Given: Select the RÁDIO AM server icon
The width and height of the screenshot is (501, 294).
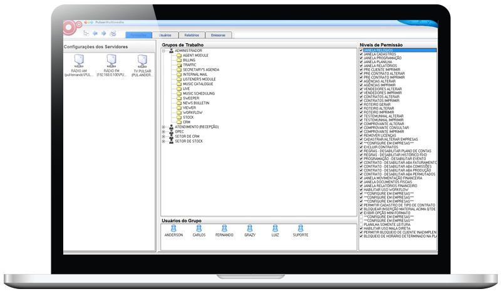Looking at the screenshot, I should 79,61.
